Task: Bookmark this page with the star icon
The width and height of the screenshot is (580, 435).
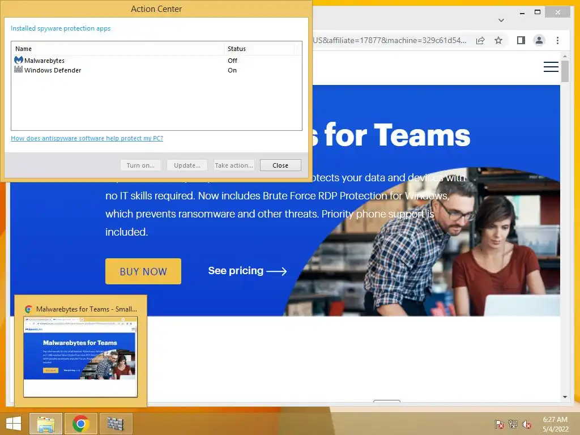Action: coord(498,40)
